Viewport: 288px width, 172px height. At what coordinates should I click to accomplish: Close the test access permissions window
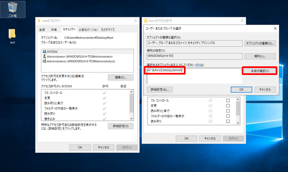coord(242,20)
